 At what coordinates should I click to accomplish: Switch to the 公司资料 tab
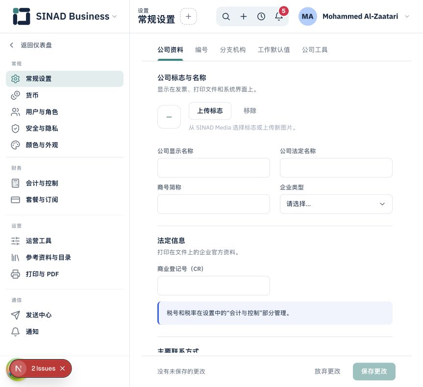click(x=170, y=50)
